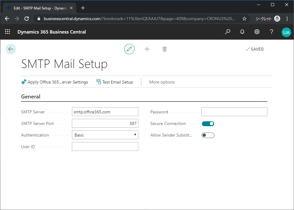Minimize the browser window
This screenshot has width=294, height=210.
click(x=259, y=5)
